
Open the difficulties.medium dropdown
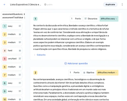(107, 73)
